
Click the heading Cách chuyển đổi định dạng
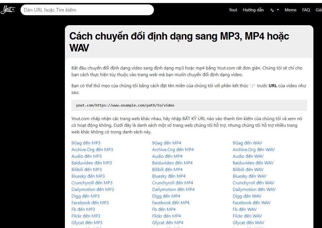179,42
